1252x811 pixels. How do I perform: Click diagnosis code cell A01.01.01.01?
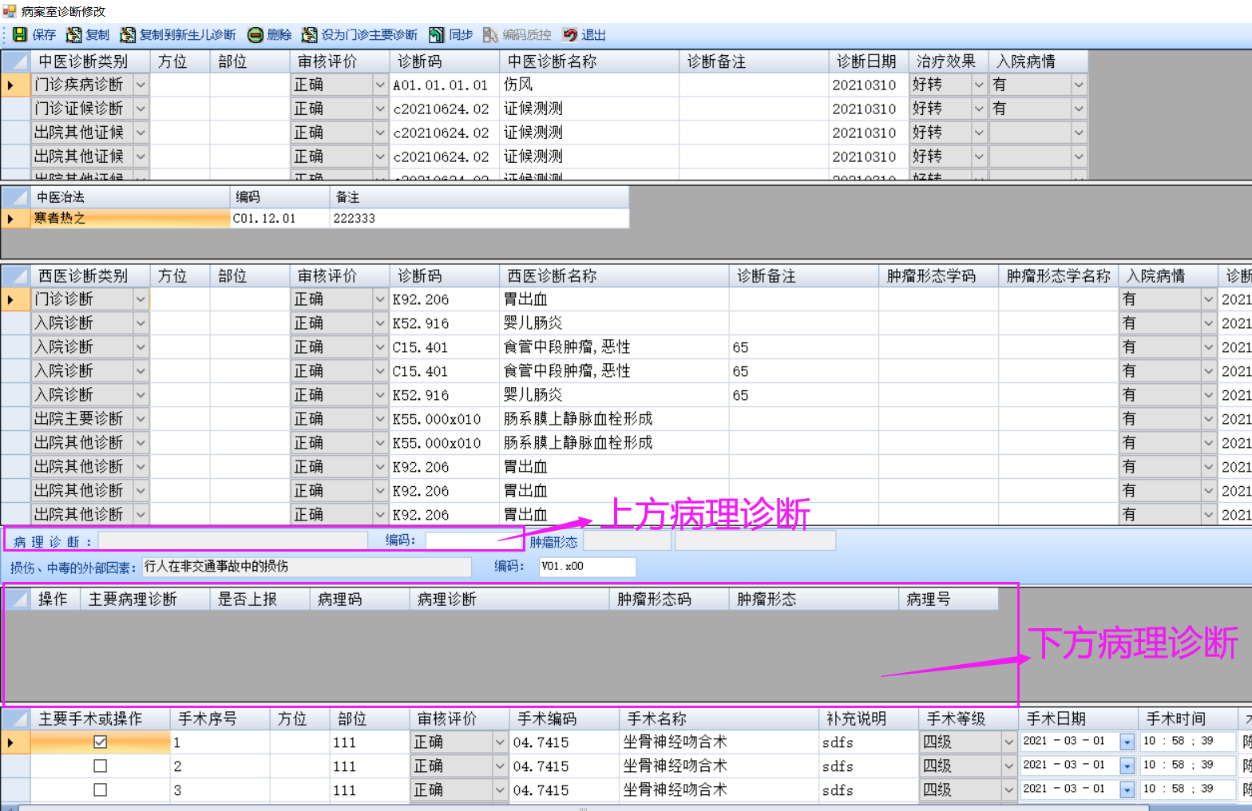[445, 85]
